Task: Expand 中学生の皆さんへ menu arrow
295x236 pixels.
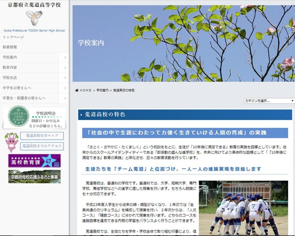Action: pyautogui.click(x=65, y=88)
